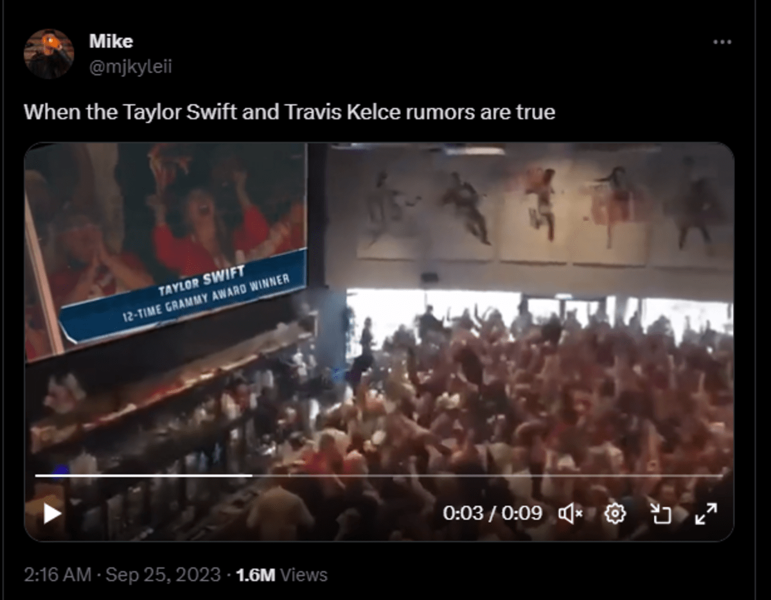Open the @mjkyleii handle link
Image resolution: width=771 pixels, height=600 pixels.
tap(130, 66)
